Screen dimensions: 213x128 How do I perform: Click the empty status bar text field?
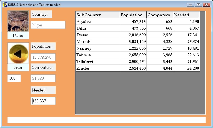[106, 120]
